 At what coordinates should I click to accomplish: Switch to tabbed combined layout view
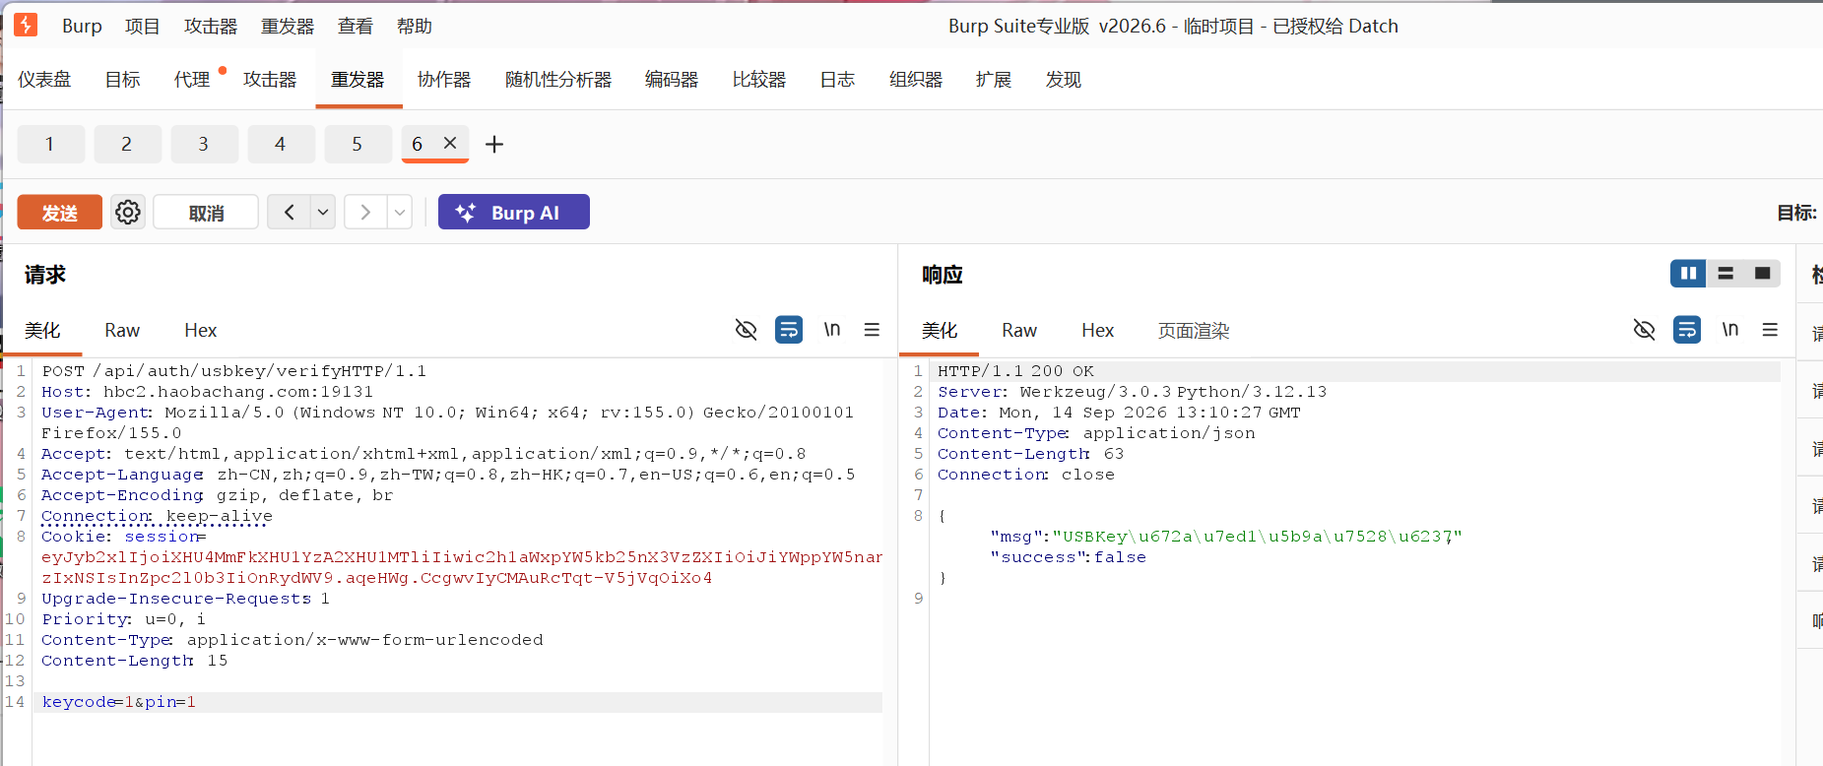click(1762, 274)
